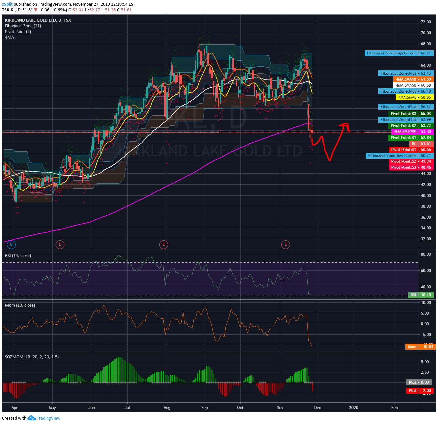Click the Feb label on time axis
Image resolution: width=438 pixels, height=424 pixels.
click(x=394, y=408)
